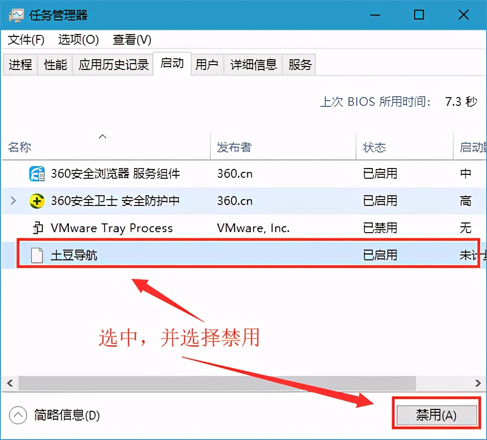Click the 360安全浏览器 服务组件 icon
The width and height of the screenshot is (487, 440).
point(37,174)
